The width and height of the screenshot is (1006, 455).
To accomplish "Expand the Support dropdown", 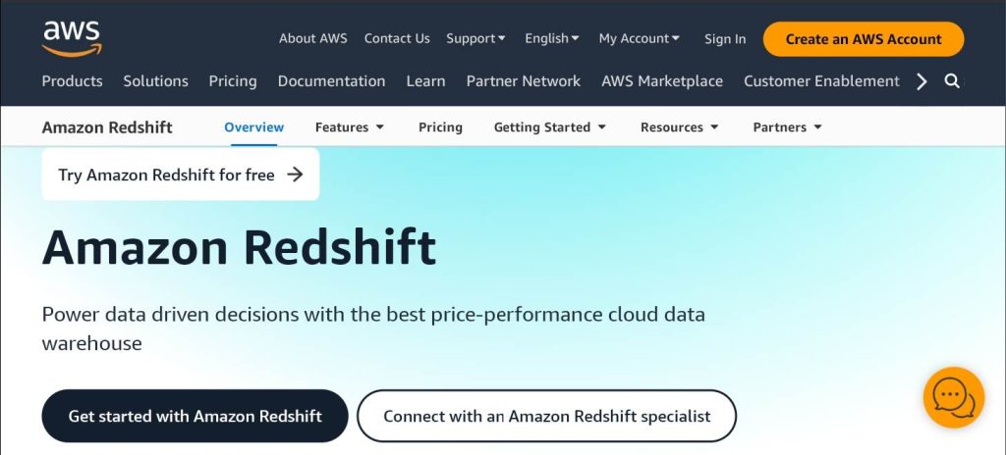I will (x=475, y=39).
